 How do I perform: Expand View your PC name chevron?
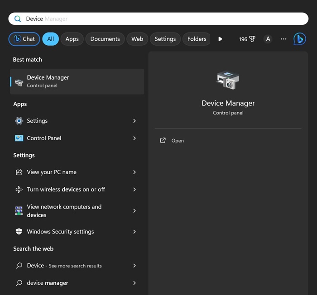pyautogui.click(x=134, y=172)
